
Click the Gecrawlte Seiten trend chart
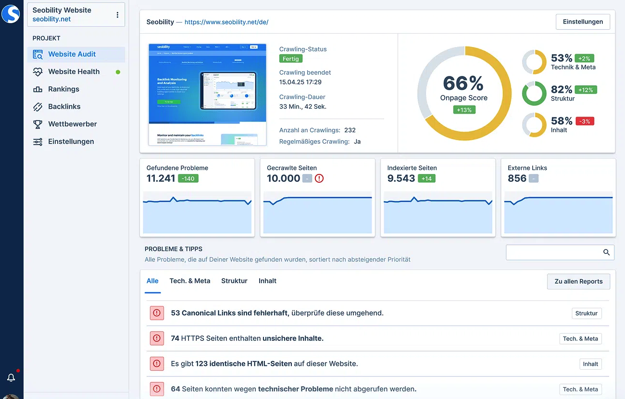tap(318, 212)
